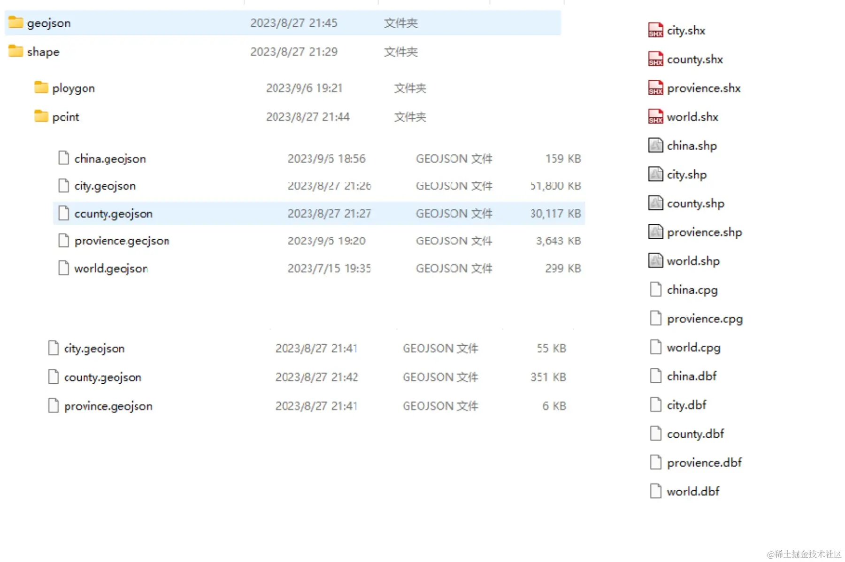This screenshot has width=845, height=562.
Task: Select the city.dbf file name
Action: click(x=686, y=405)
